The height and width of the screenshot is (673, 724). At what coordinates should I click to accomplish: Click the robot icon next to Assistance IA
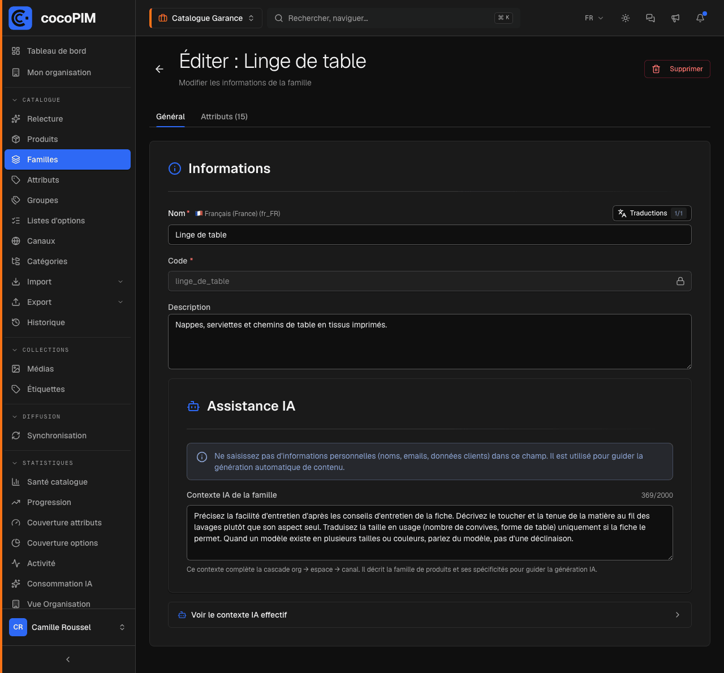(x=193, y=406)
